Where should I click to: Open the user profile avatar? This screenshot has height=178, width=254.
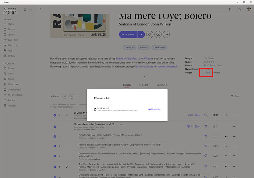(x=249, y=10)
